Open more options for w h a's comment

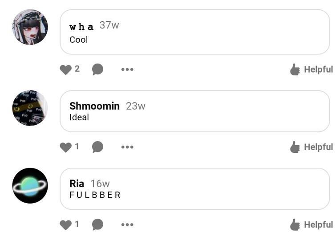[x=127, y=69]
